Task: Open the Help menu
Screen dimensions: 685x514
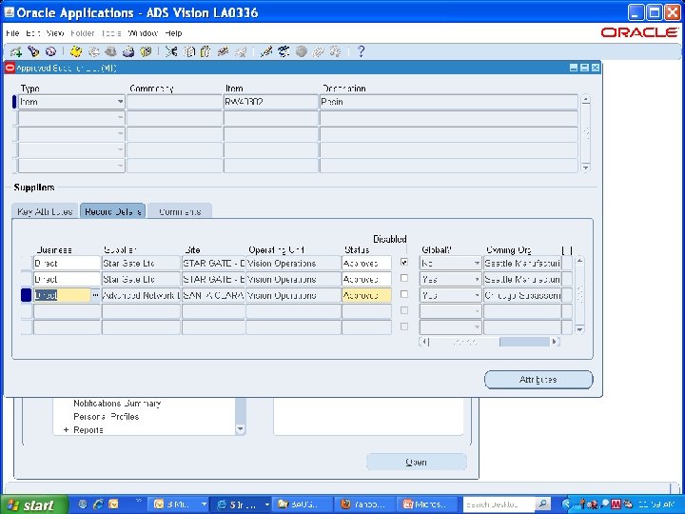Action: [x=173, y=33]
